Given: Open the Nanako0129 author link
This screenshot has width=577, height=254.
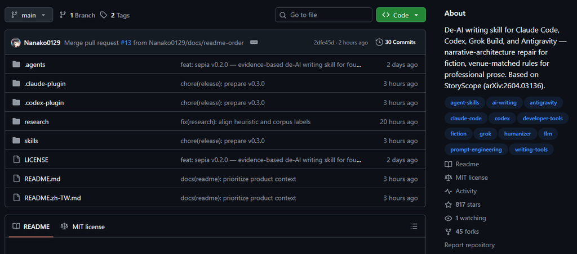Looking at the screenshot, I should coord(42,43).
